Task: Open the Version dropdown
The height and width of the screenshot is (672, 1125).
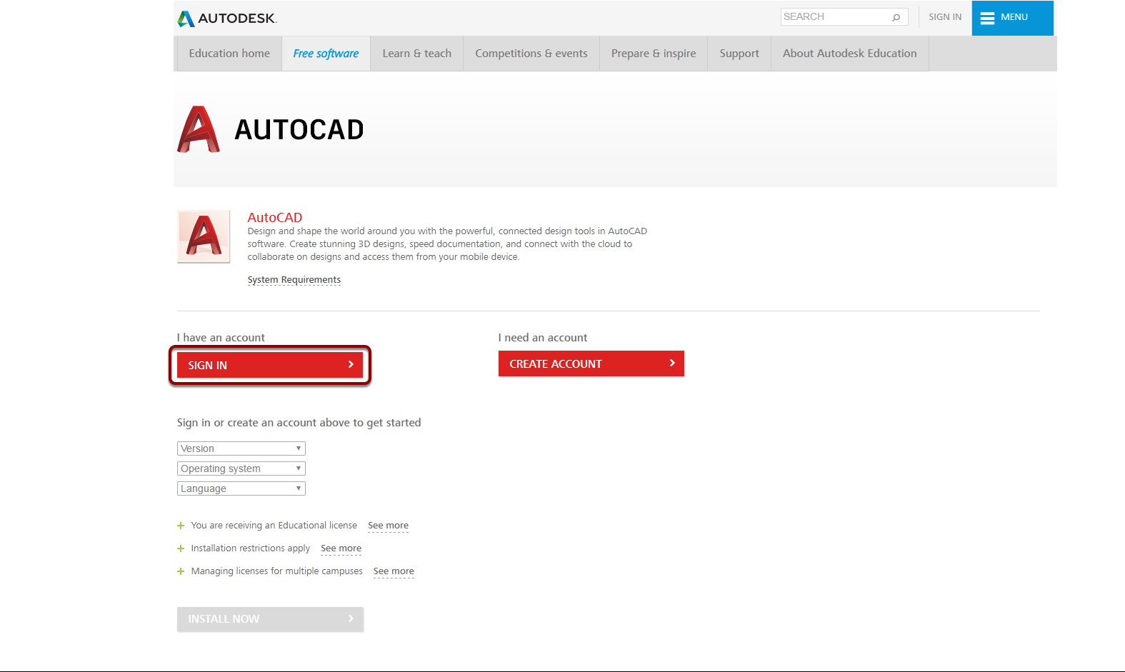Action: click(241, 448)
